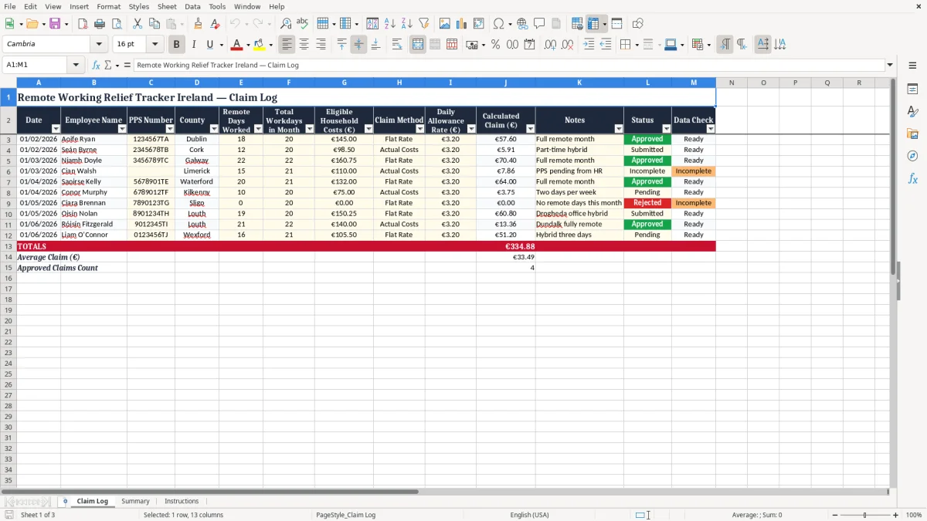Open the County column filter dropdown
The width and height of the screenshot is (927, 521).
click(215, 129)
